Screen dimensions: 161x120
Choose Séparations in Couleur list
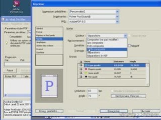coord(107,52)
